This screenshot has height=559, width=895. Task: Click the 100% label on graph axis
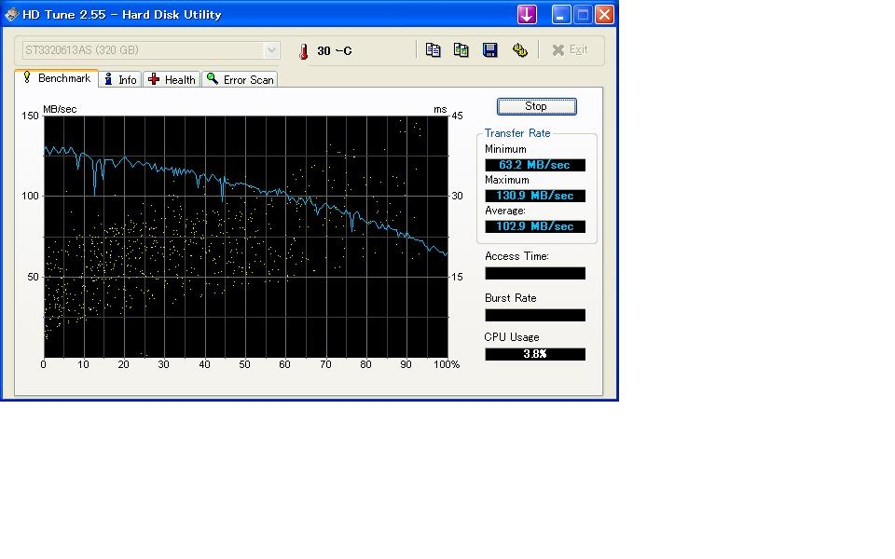[447, 364]
